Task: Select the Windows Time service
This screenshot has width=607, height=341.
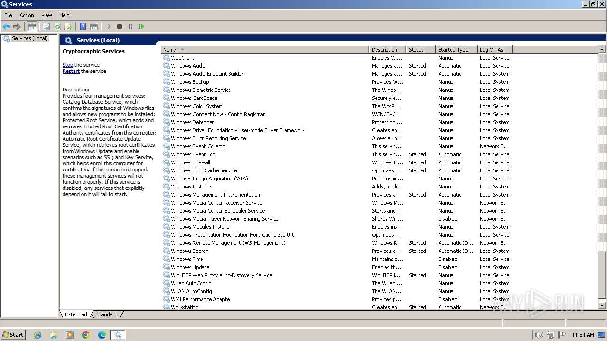Action: (x=187, y=259)
